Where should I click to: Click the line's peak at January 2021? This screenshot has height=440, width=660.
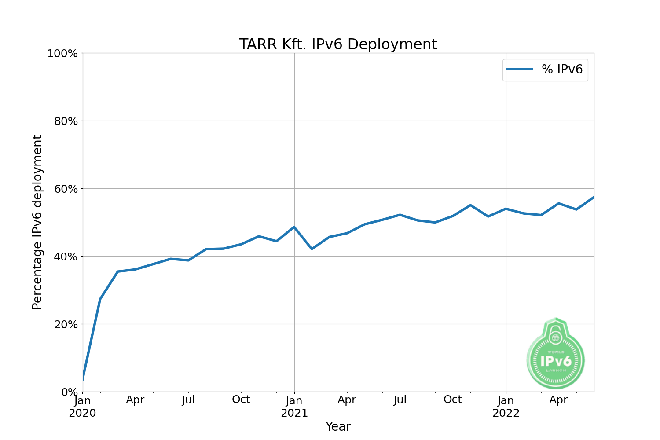tap(294, 227)
